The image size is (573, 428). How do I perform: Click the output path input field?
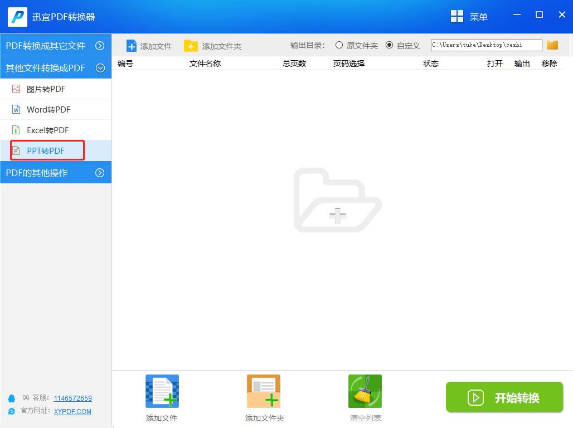point(487,45)
